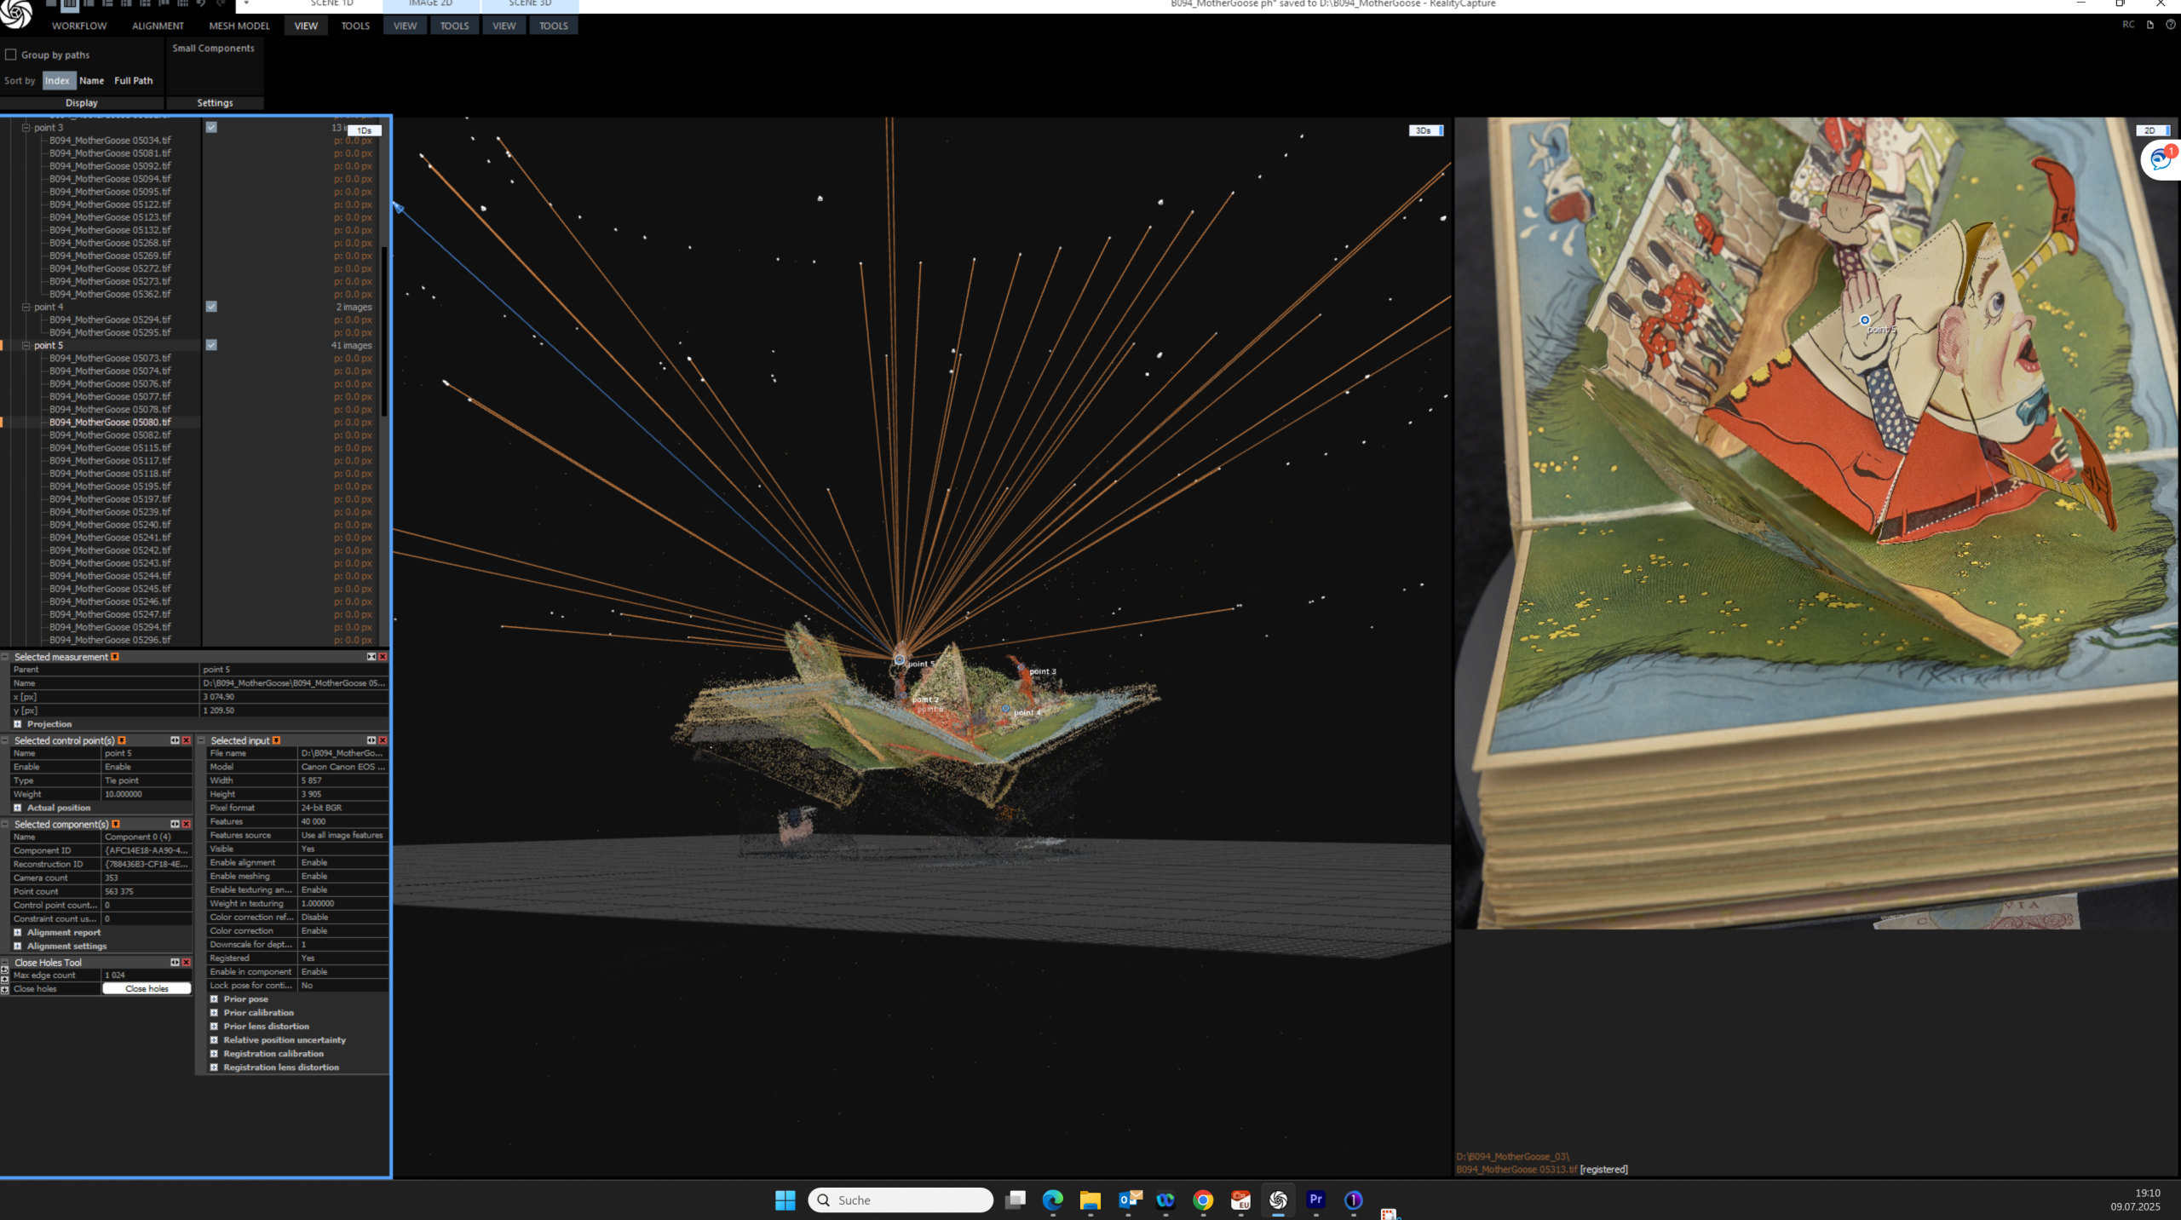Click the 1Ds list vertical scrollbar
The width and height of the screenshot is (2181, 1220).
pos(384,332)
